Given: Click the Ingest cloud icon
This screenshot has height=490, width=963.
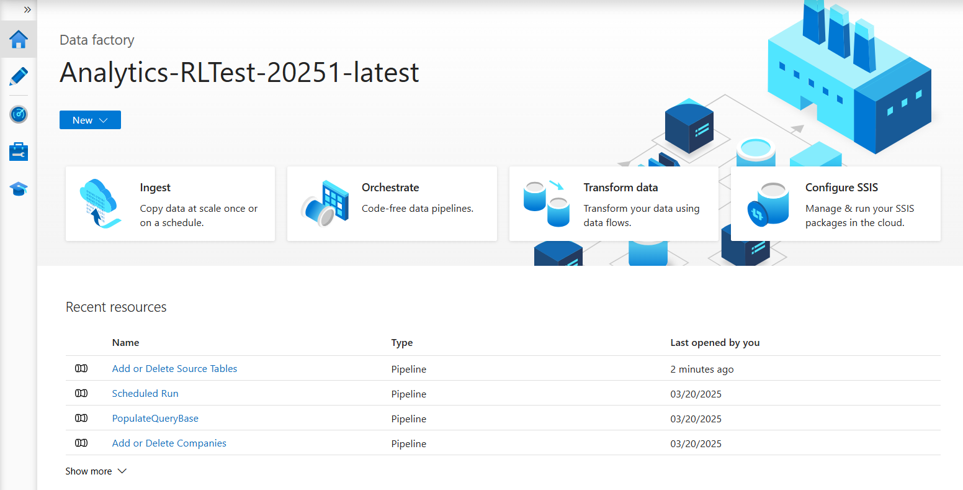Looking at the screenshot, I should click(99, 203).
